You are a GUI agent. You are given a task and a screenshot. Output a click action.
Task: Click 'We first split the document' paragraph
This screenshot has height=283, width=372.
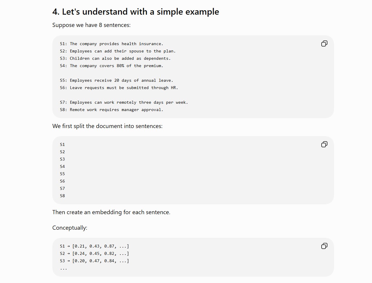point(107,126)
